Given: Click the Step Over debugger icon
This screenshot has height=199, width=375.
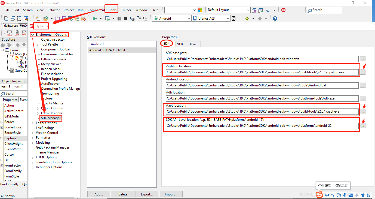Looking at the screenshot, I should [139, 19].
